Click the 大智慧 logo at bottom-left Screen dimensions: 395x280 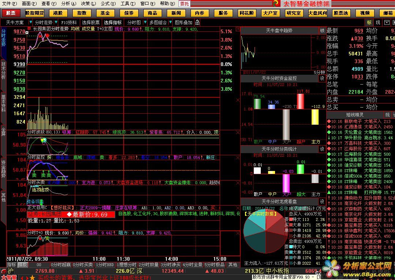(9, 277)
